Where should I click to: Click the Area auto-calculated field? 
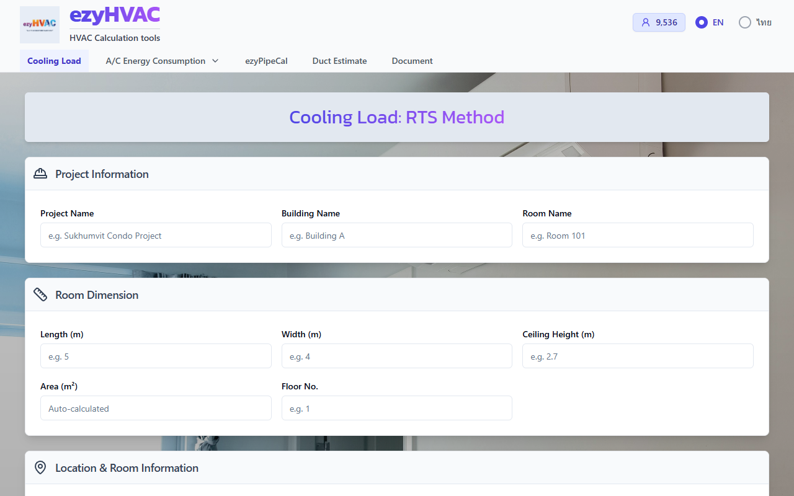[156, 408]
